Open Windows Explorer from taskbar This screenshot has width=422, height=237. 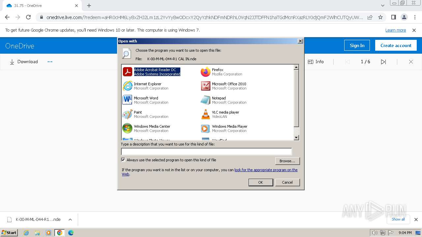click(x=37, y=233)
